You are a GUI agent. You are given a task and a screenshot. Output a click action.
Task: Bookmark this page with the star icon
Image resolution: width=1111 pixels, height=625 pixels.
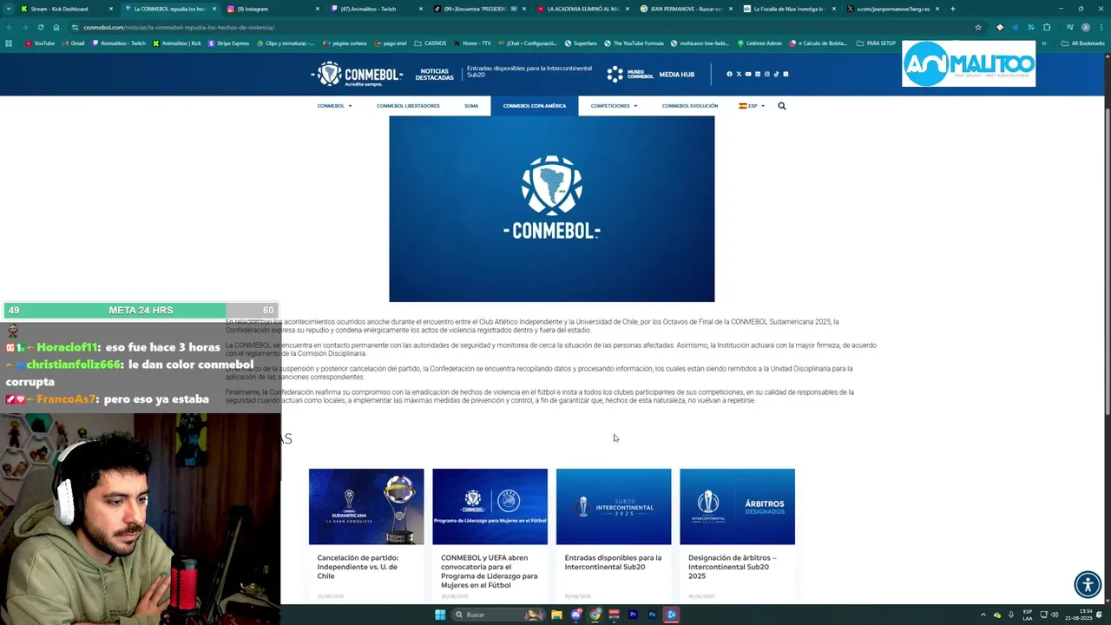[x=978, y=27]
